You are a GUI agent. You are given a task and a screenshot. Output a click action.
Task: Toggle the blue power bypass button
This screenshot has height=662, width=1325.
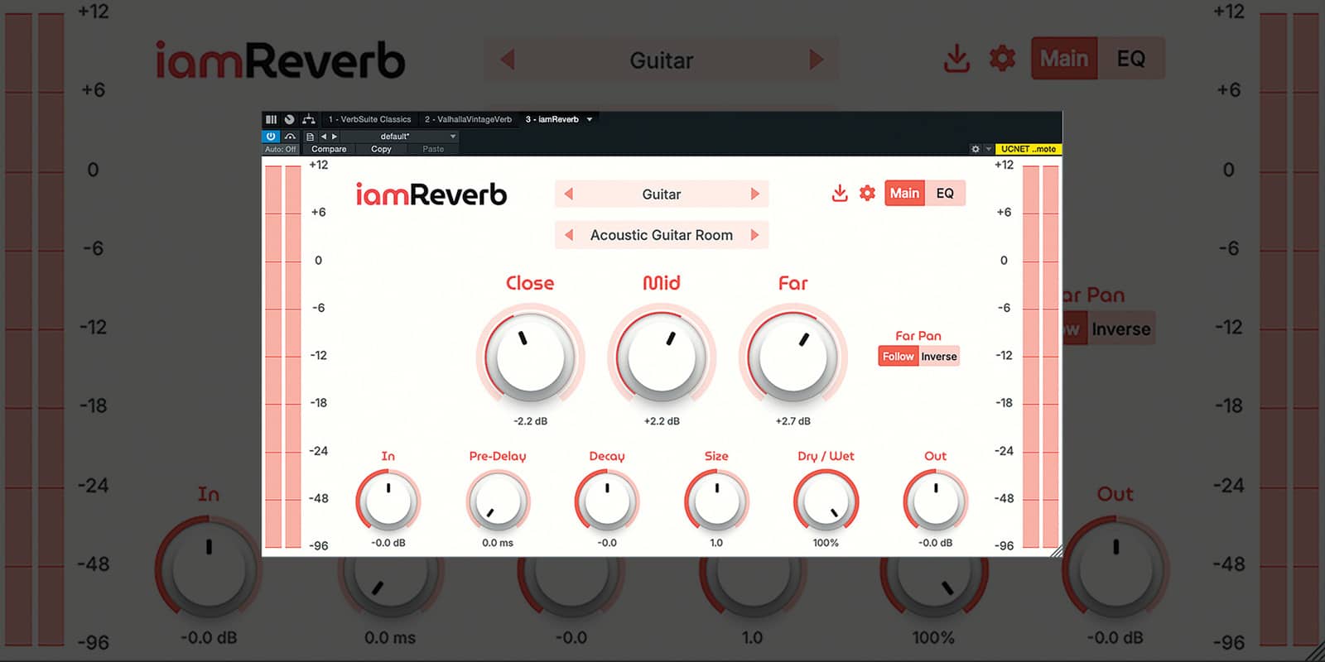(x=271, y=137)
